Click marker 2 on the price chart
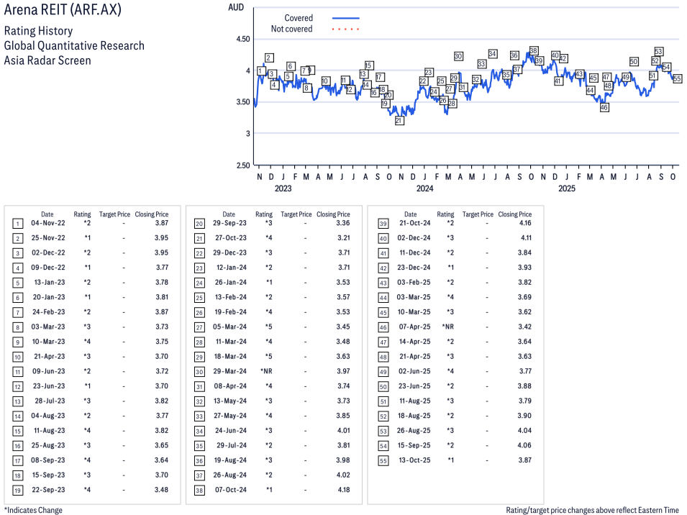 (x=269, y=58)
